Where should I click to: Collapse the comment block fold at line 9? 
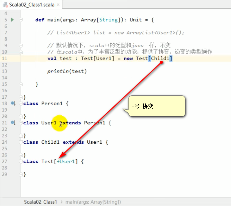pos(21,45)
